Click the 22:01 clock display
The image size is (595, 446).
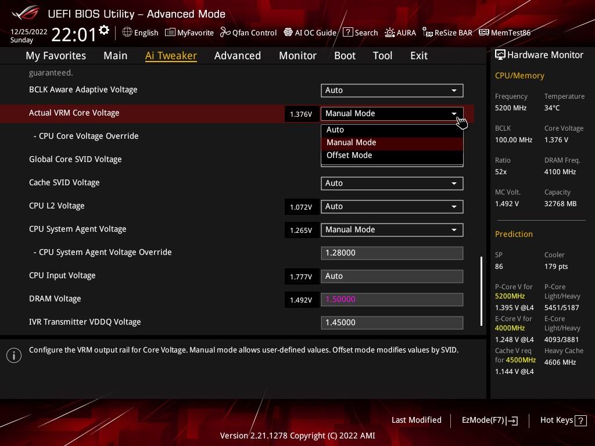tap(74, 34)
